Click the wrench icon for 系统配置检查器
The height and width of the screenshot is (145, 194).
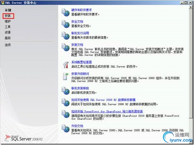point(66,65)
